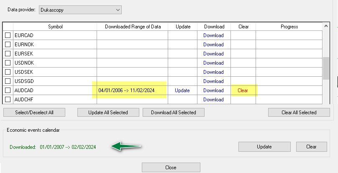Tick the USDSEK checkbox
338x173 pixels.
[8, 72]
